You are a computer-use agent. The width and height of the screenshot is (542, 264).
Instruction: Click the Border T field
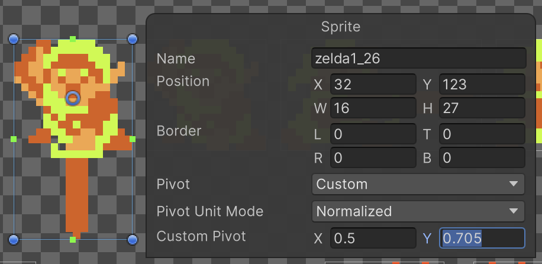[482, 134]
